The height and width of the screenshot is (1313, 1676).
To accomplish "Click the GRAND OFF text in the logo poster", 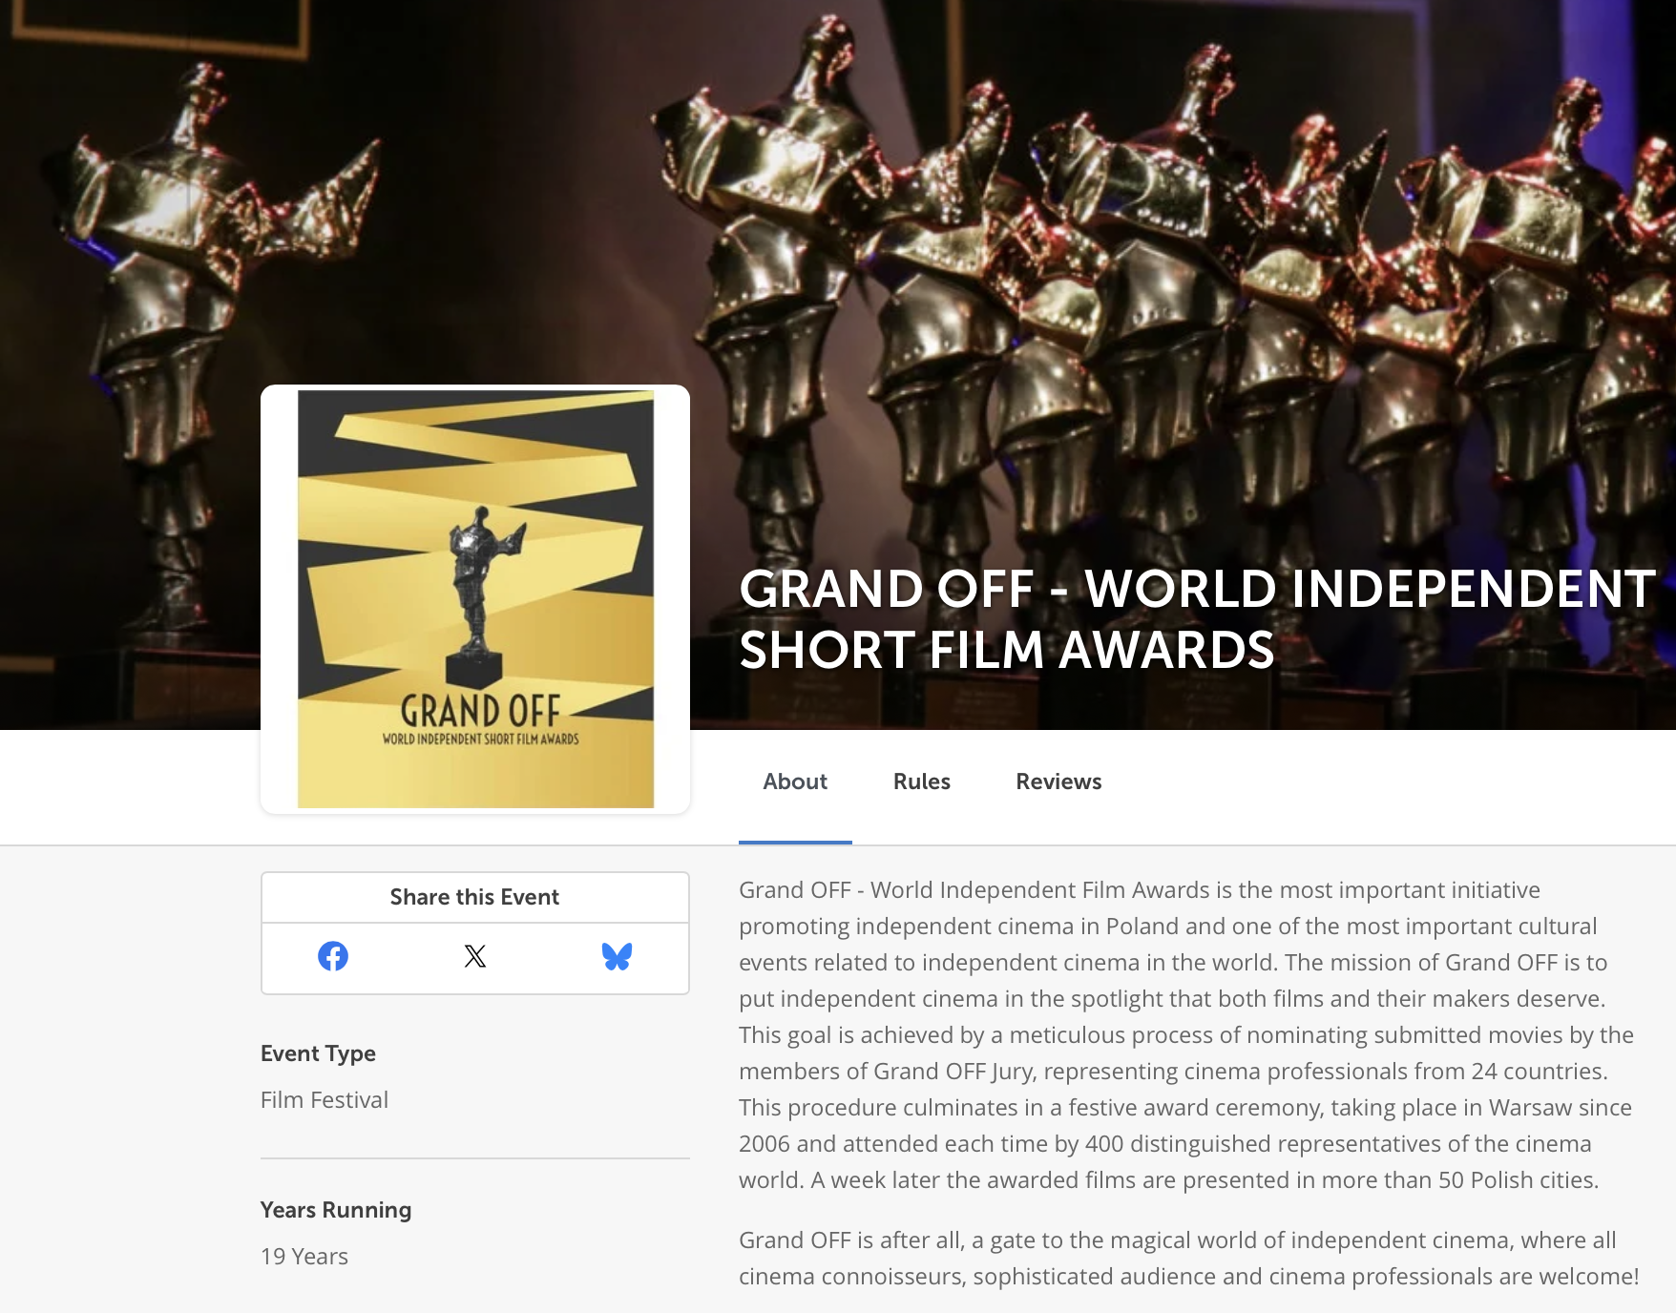I will point(480,711).
